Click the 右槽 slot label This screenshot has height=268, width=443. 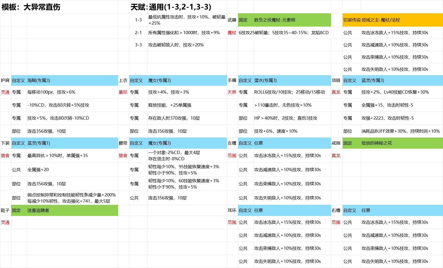pos(337,210)
